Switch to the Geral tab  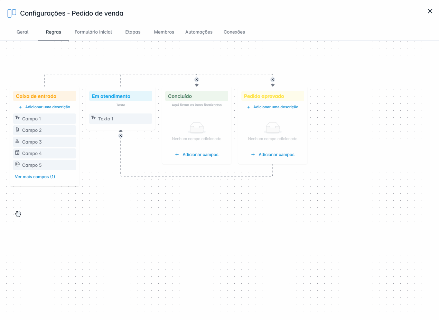(x=22, y=32)
